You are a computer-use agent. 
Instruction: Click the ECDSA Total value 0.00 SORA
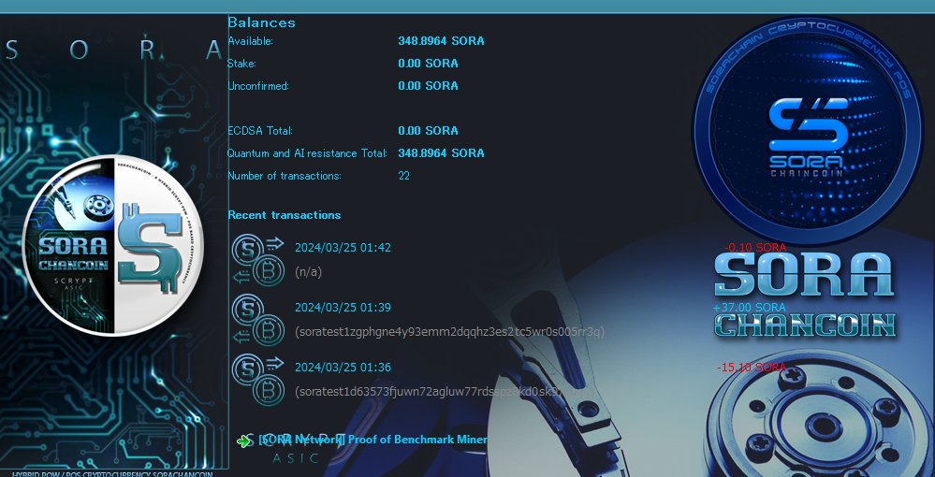[428, 131]
